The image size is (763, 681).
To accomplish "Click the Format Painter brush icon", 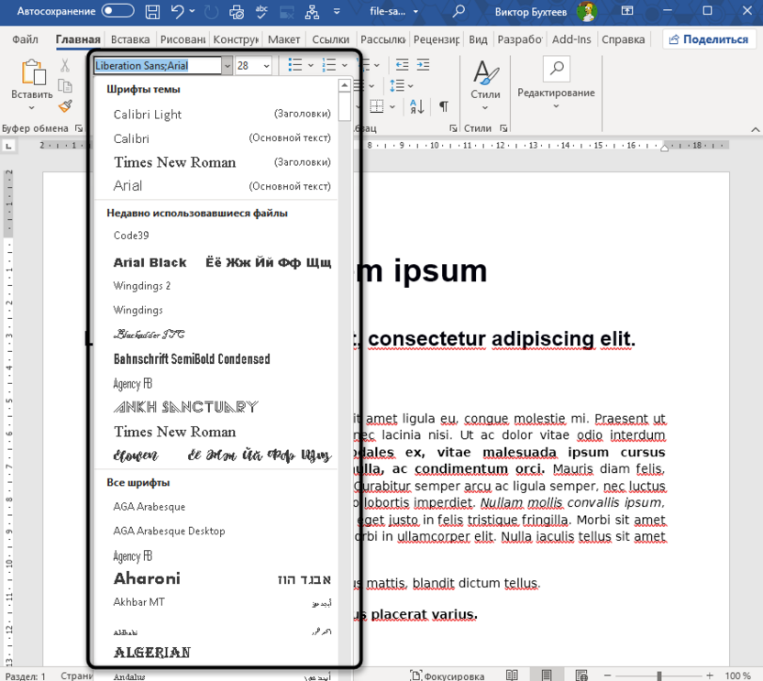I will [x=65, y=106].
